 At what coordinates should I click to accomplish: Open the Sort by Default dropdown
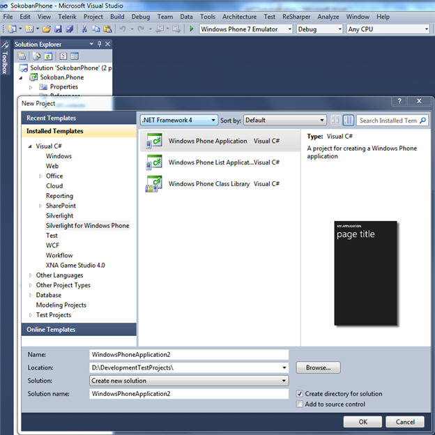[x=284, y=120]
